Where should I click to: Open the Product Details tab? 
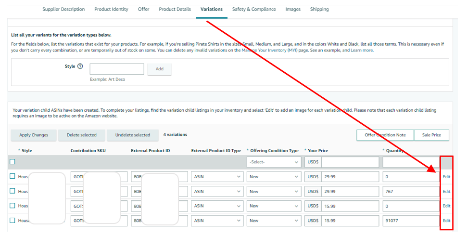pyautogui.click(x=175, y=9)
